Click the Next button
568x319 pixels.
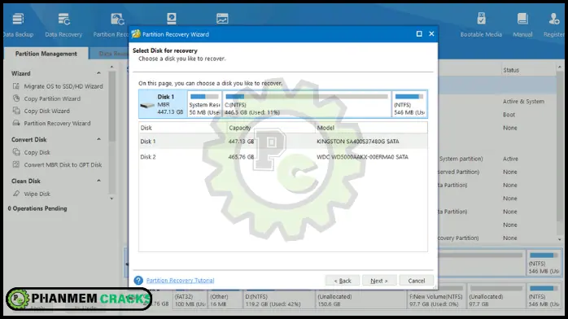click(379, 281)
